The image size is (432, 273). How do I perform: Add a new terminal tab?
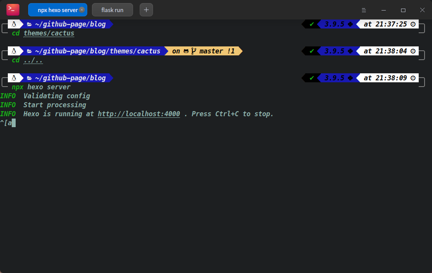tap(146, 10)
